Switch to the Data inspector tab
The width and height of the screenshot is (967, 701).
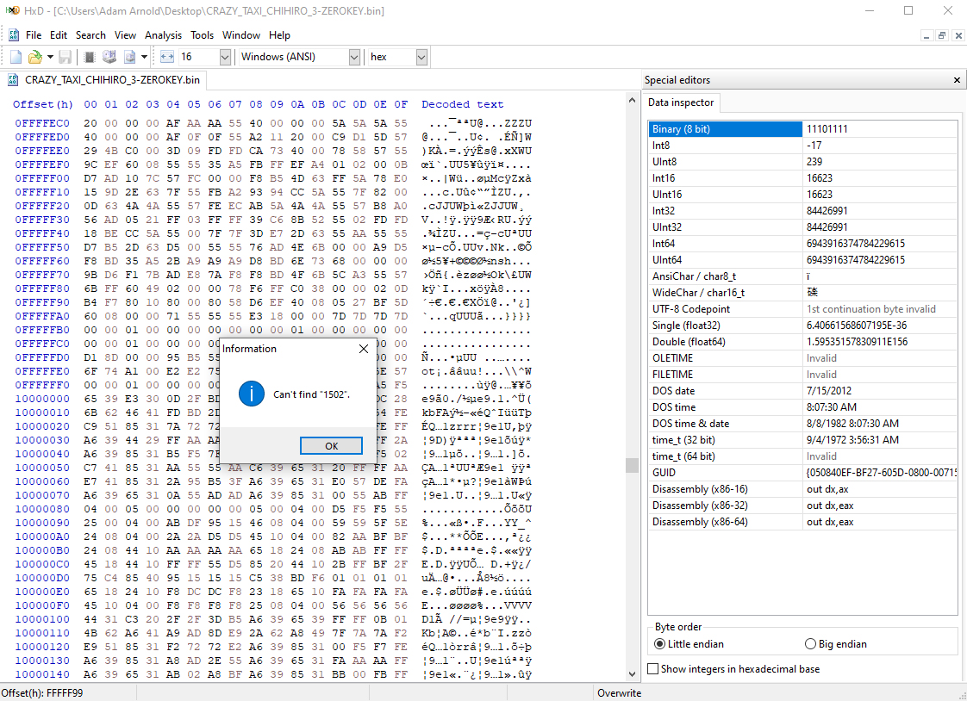click(681, 102)
